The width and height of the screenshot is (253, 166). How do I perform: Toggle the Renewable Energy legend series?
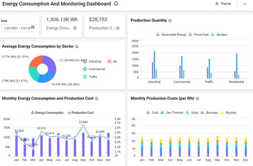[171, 35]
